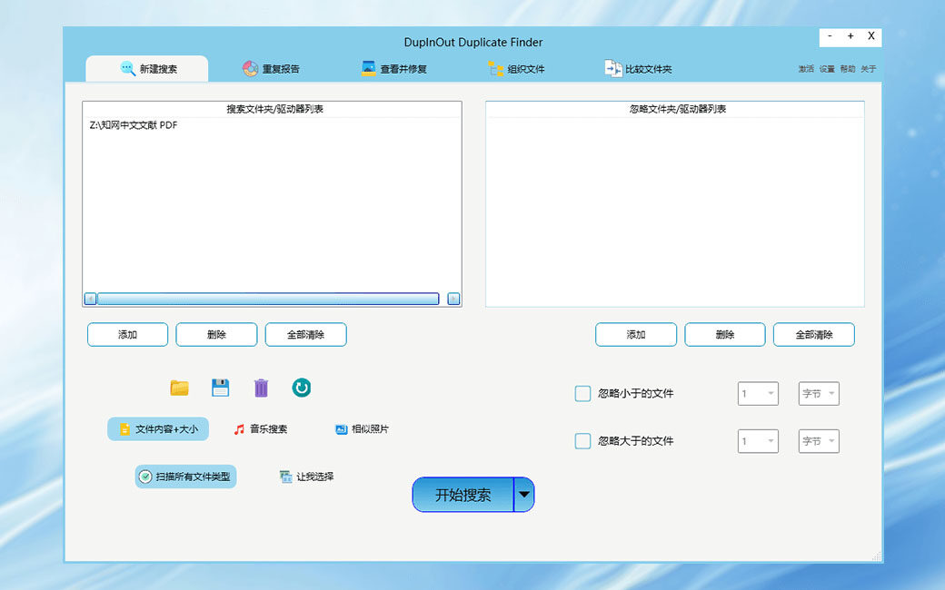Select Similar Photos mode (相似照片)
This screenshot has height=590, width=945.
(362, 429)
